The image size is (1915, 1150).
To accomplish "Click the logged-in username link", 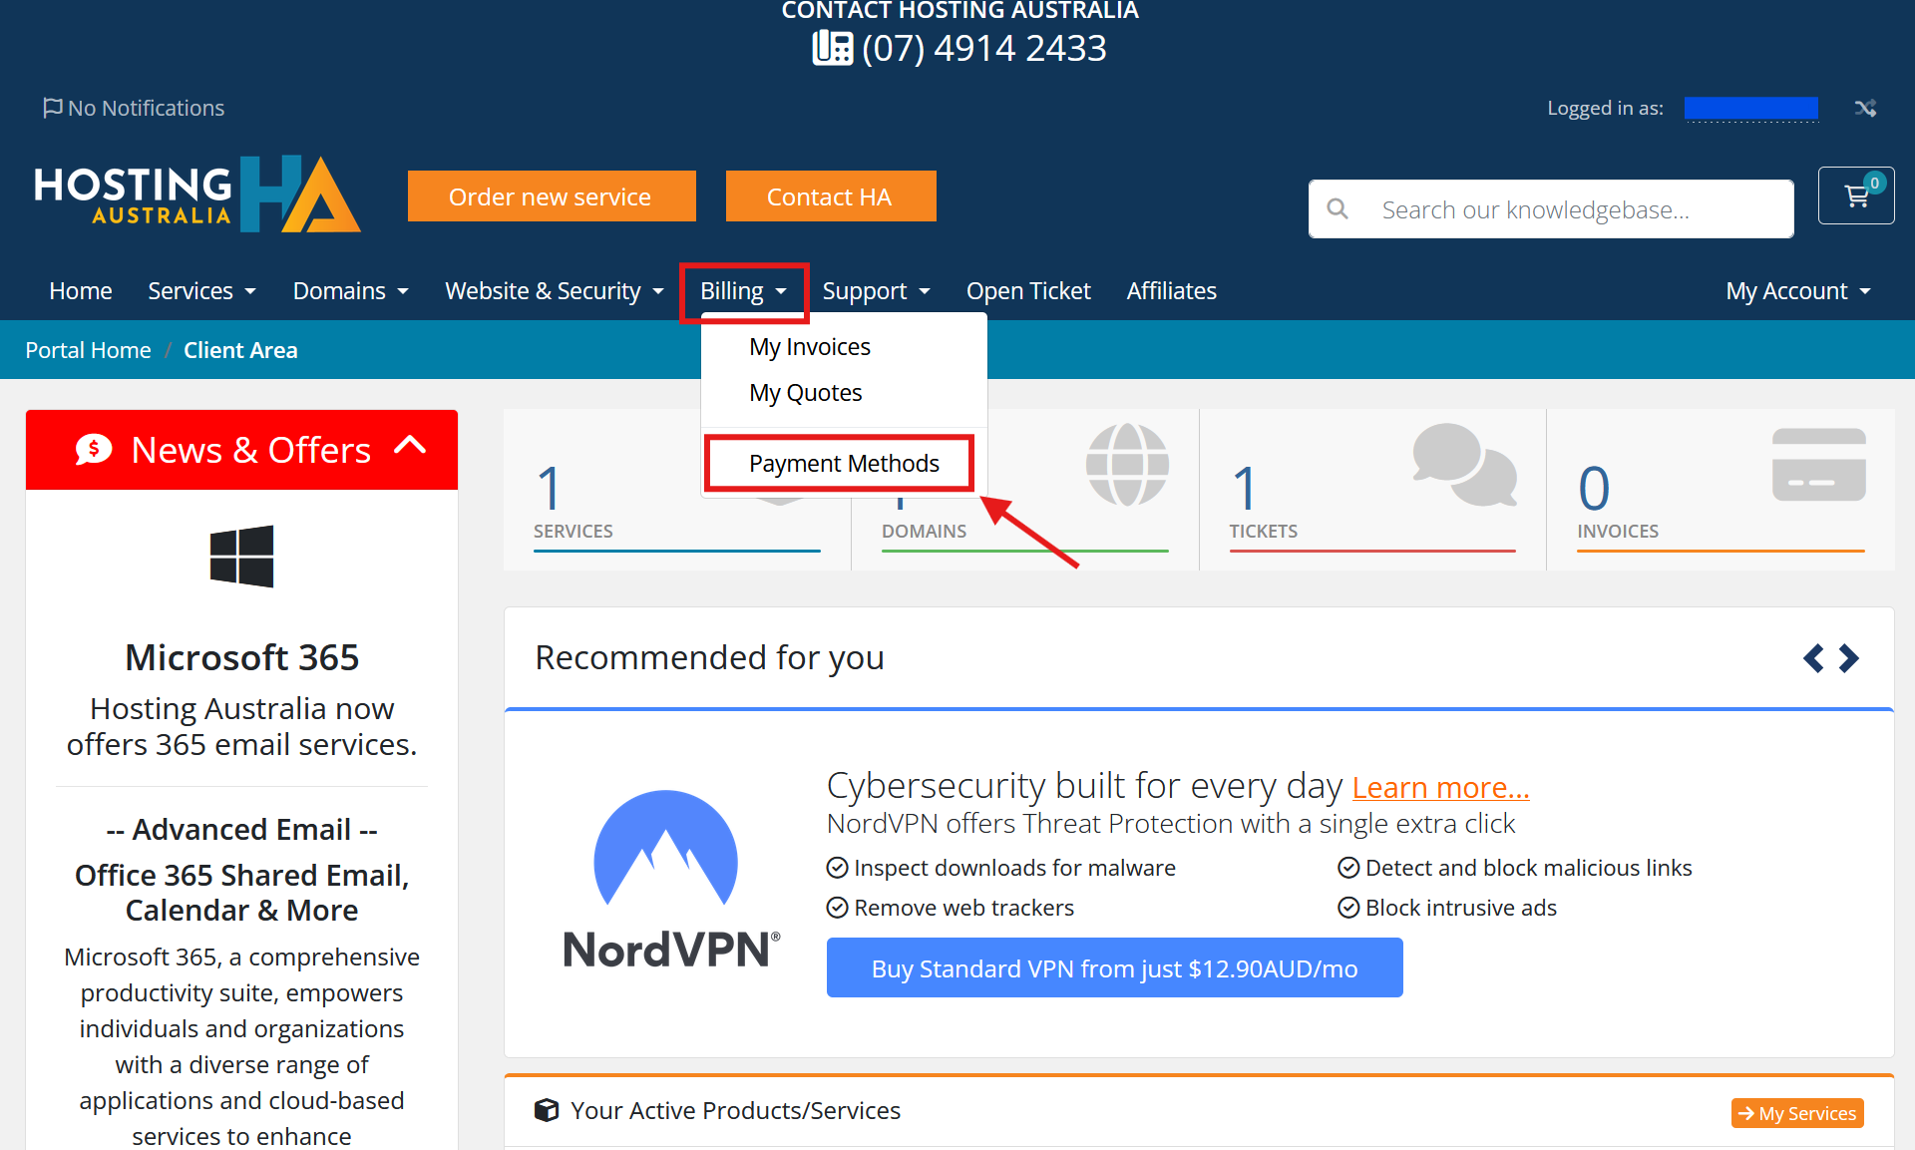I will point(1751,108).
